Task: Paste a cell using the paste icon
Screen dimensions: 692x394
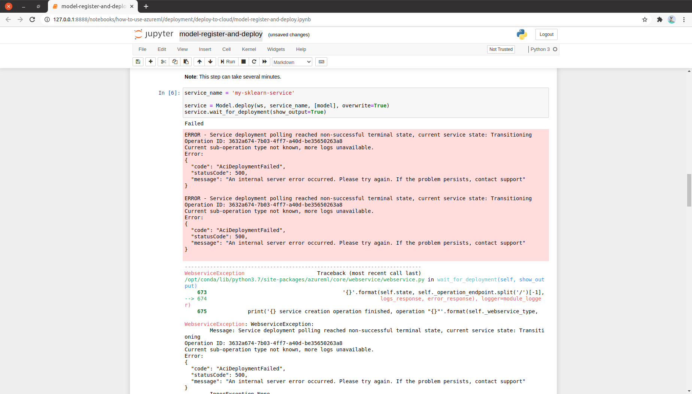Action: point(186,62)
